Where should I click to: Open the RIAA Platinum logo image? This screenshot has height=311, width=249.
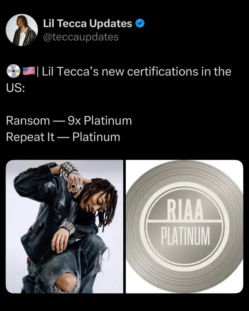tap(184, 226)
